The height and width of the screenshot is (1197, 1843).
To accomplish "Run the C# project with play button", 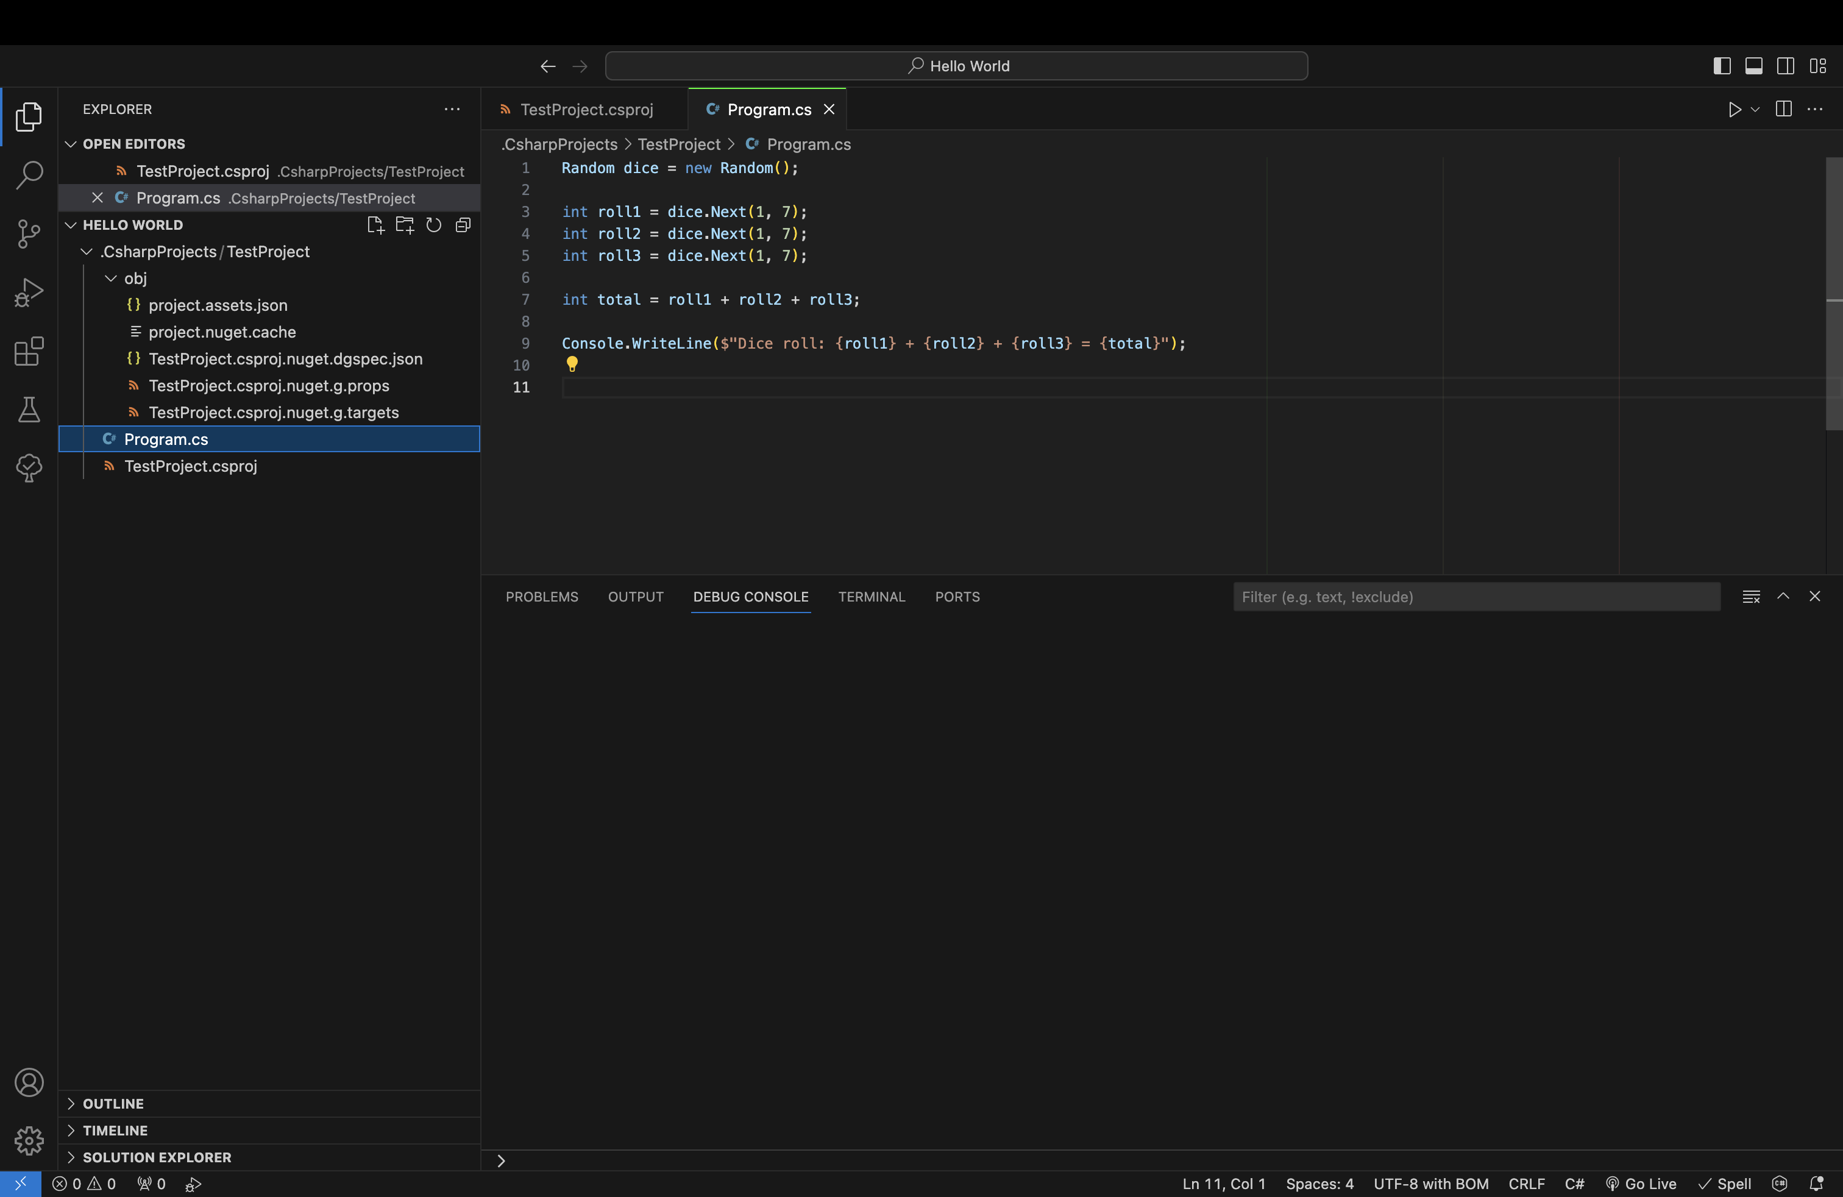I will 1735,109.
